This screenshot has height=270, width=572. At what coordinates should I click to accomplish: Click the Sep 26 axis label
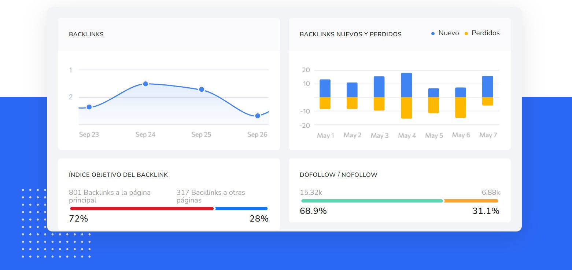pos(258,135)
